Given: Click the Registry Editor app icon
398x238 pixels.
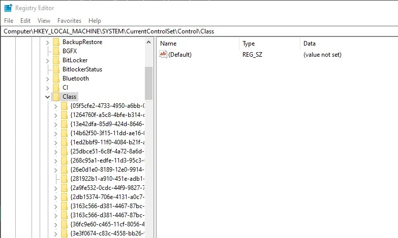Looking at the screenshot, I should [x=8, y=8].
